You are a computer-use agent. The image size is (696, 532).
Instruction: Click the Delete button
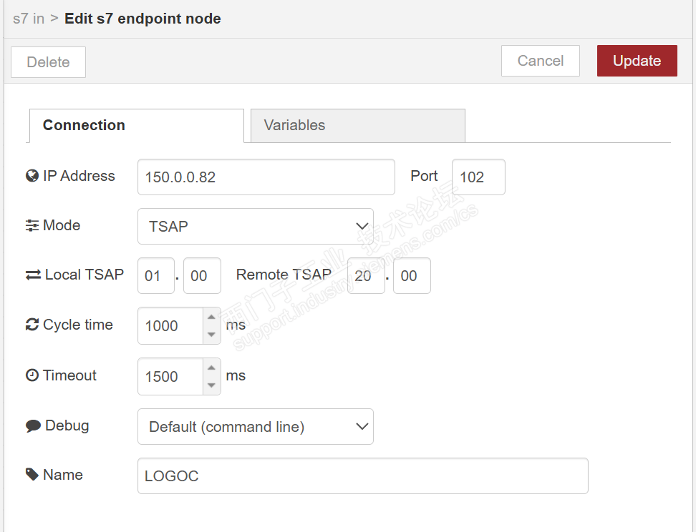point(48,62)
